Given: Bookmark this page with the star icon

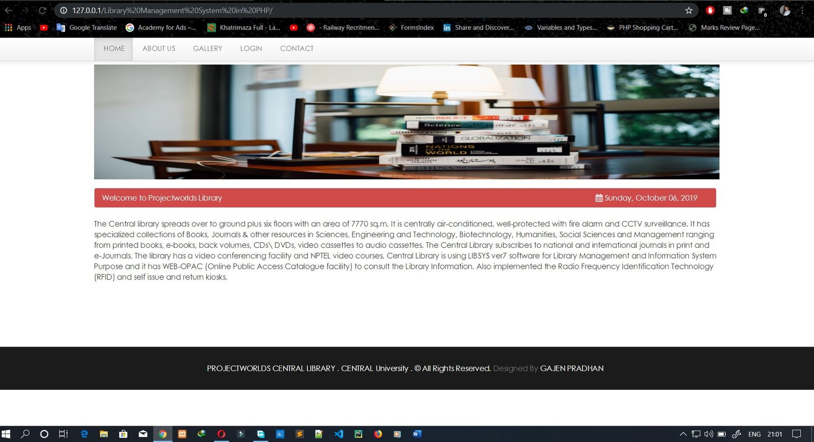Looking at the screenshot, I should pos(689,11).
